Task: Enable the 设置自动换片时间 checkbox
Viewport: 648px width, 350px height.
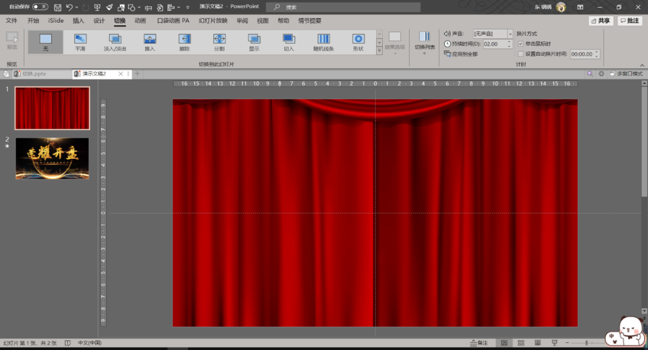Action: point(520,54)
